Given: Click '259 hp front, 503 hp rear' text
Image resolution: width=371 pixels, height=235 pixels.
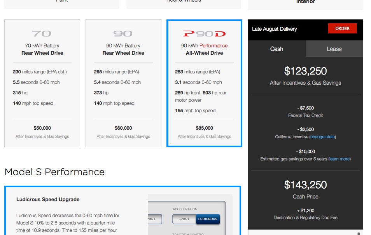Looking at the screenshot, I should pos(201,93).
